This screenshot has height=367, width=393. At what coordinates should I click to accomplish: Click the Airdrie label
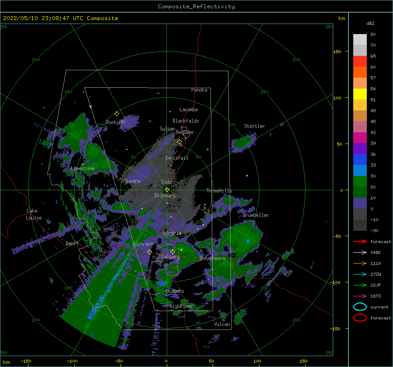coord(172,233)
